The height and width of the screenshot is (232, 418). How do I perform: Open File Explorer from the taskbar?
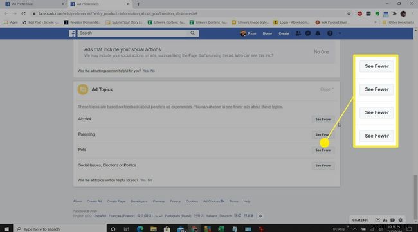tap(154, 229)
